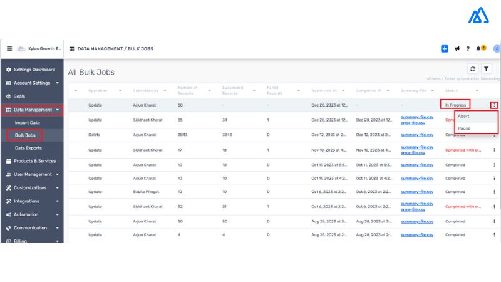The height and width of the screenshot is (282, 501).
Task: Open the user profile avatar
Action: (x=497, y=49)
